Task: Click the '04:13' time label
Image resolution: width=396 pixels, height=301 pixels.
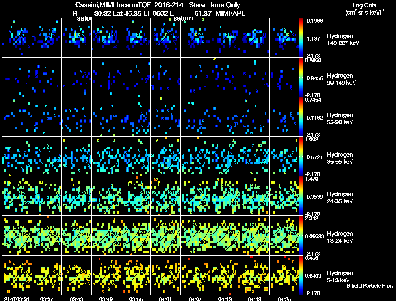Action: point(225,299)
